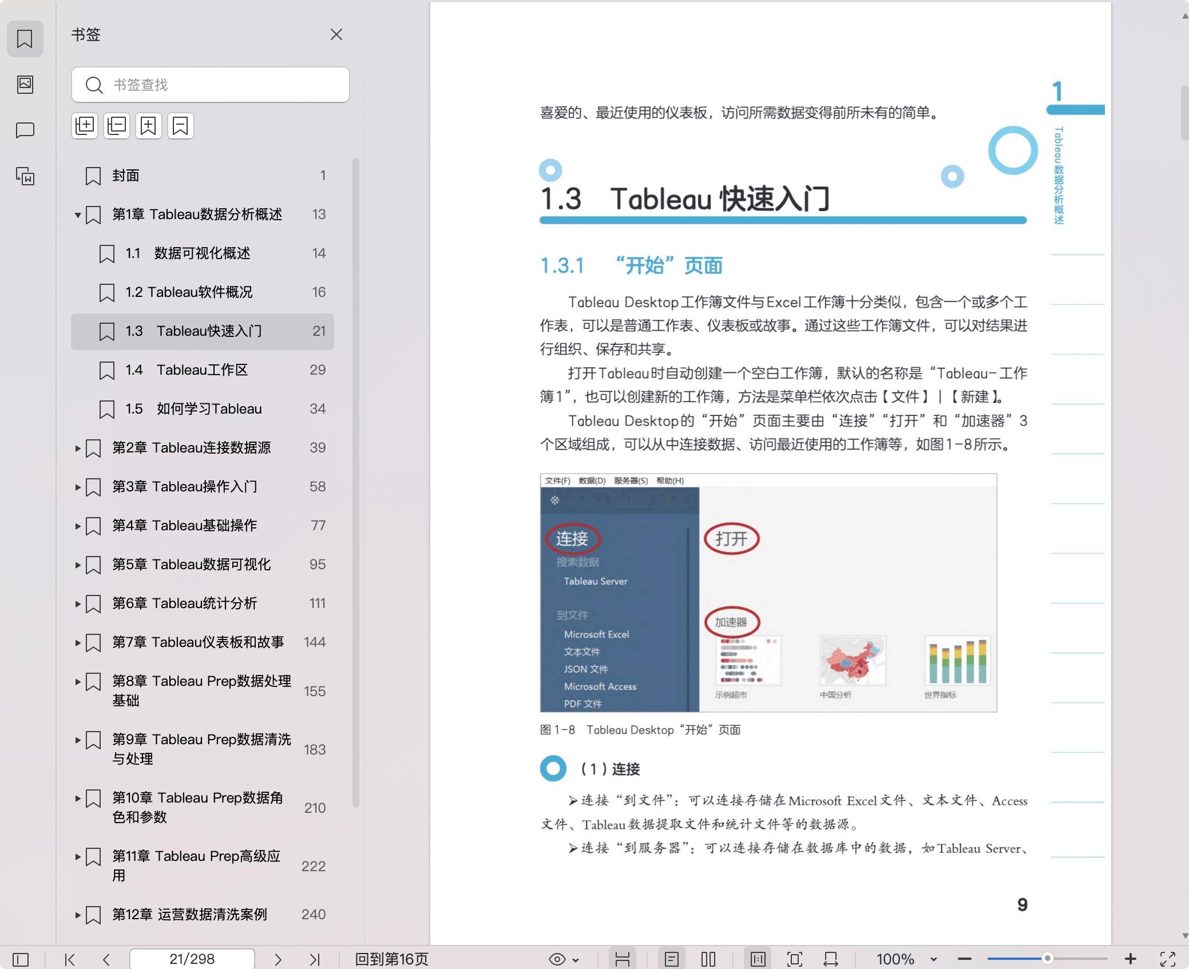Click the 书签查找 search field

[x=210, y=85]
